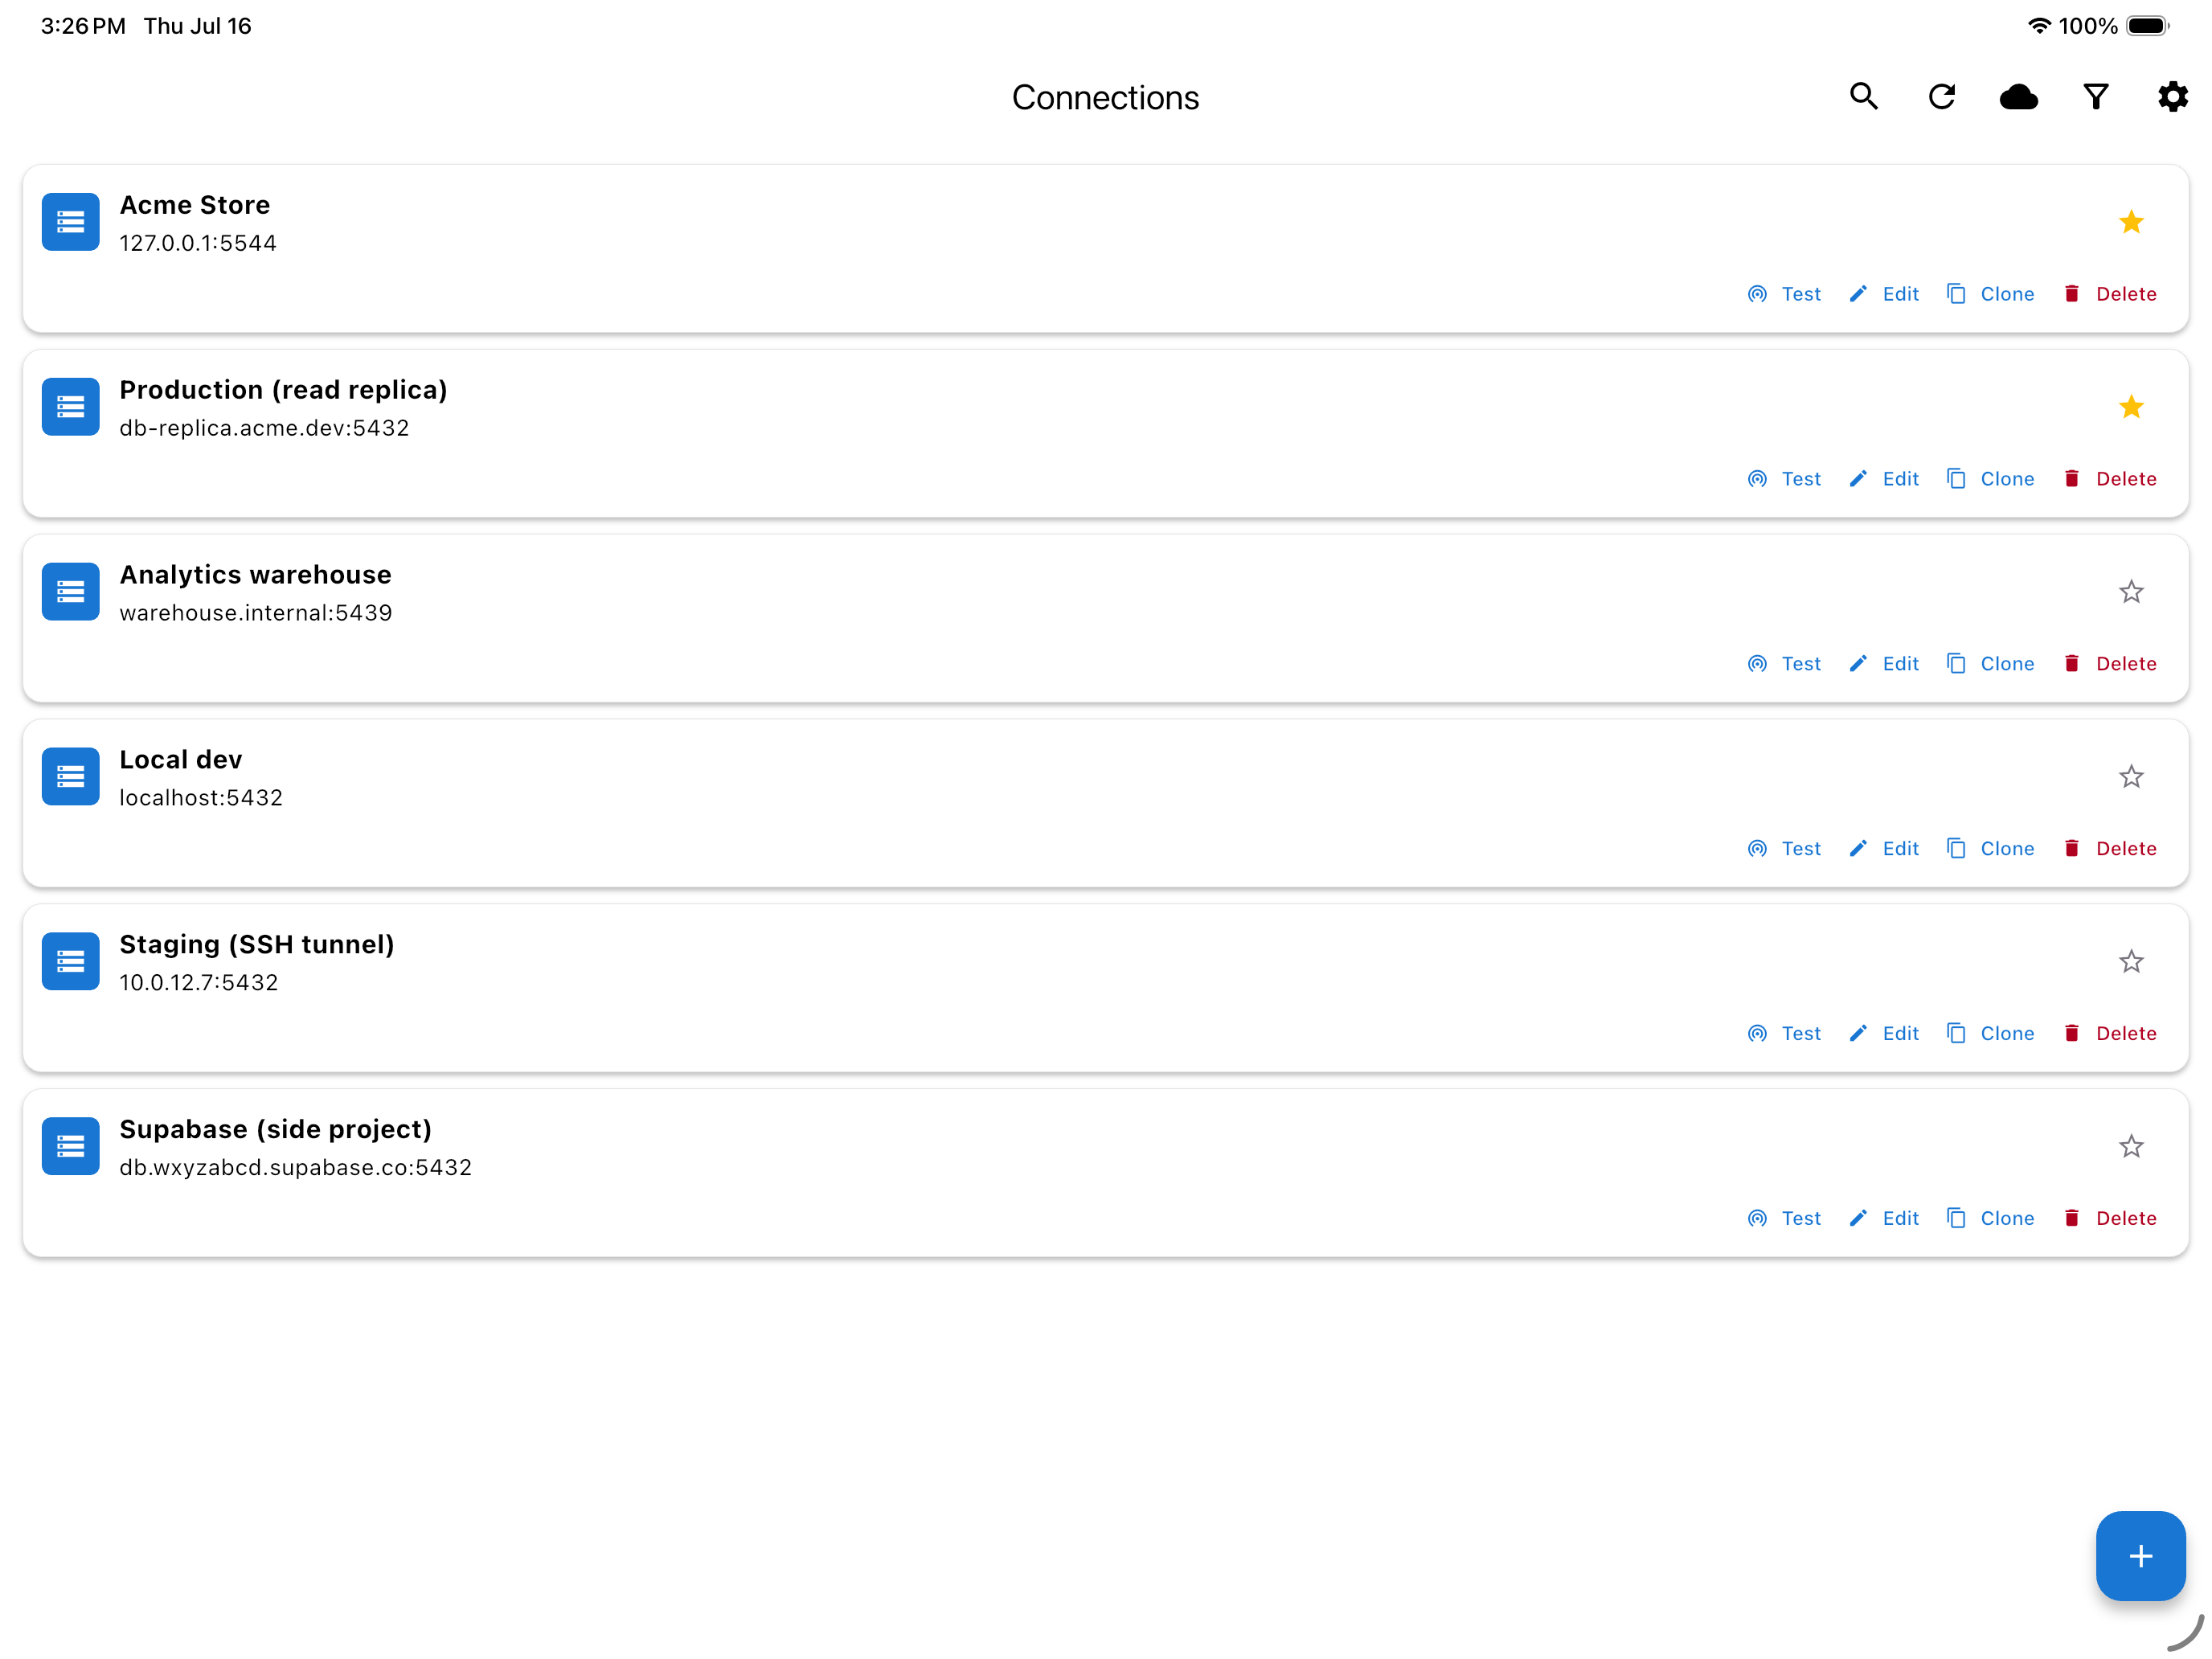The width and height of the screenshot is (2212, 1659).
Task: Add a new connection with plus button
Action: point(2140,1555)
